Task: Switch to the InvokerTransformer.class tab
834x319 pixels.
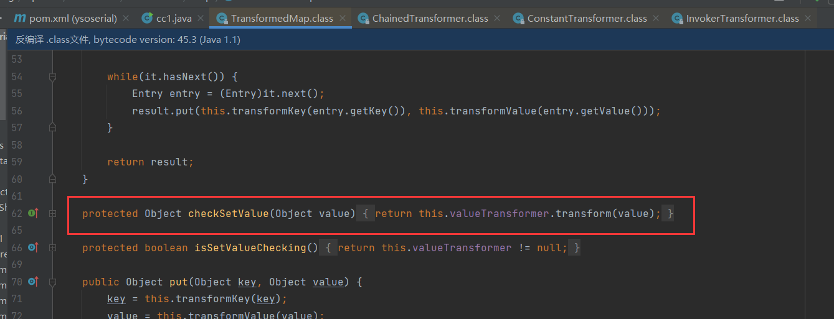Action: 742,19
